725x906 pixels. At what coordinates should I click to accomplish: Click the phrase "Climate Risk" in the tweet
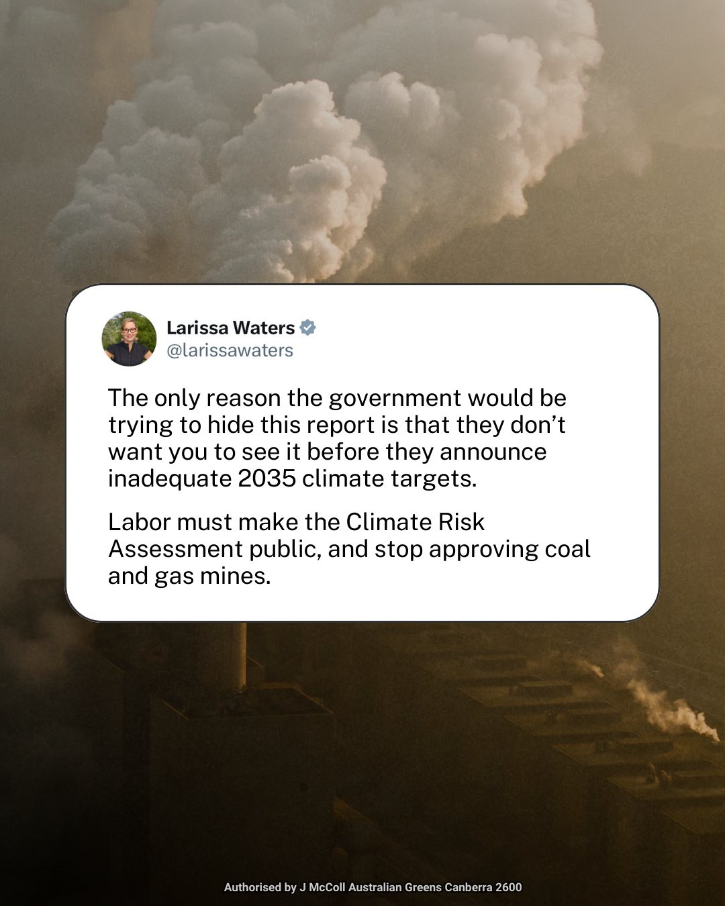[x=415, y=522]
